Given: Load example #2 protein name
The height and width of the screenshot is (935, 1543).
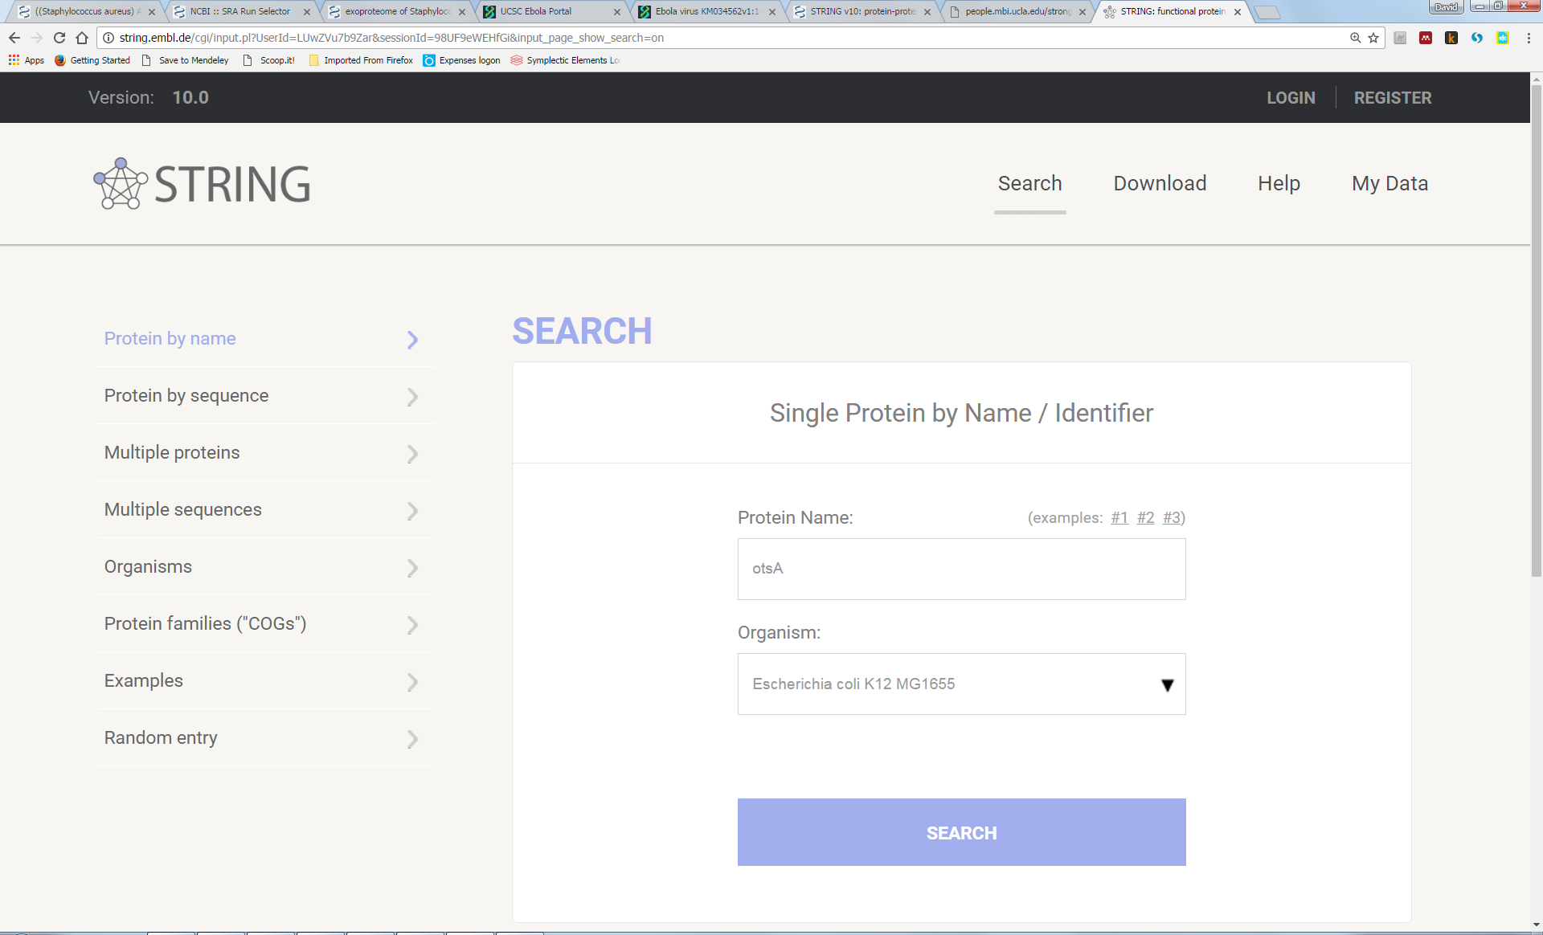Looking at the screenshot, I should (1145, 517).
